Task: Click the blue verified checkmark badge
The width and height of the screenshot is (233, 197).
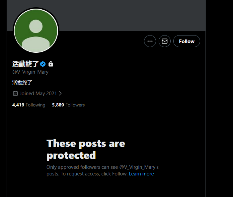Action: 43,64
